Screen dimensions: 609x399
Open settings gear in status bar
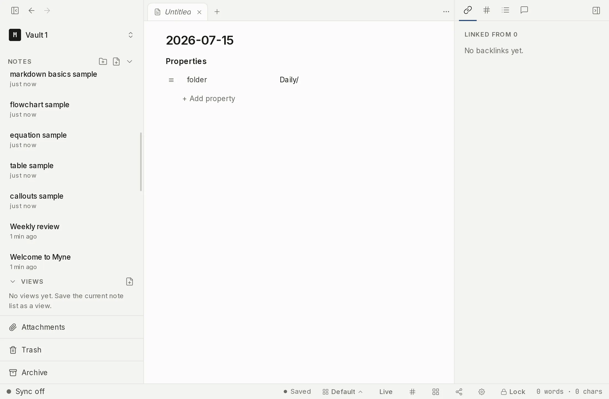point(482,392)
